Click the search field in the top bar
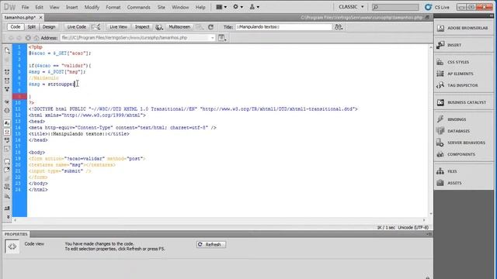This screenshot has height=279, width=497. [395, 7]
